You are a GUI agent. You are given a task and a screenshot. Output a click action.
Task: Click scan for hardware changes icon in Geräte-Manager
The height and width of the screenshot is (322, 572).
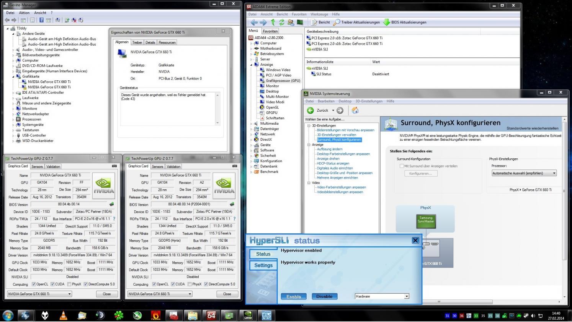click(58, 20)
